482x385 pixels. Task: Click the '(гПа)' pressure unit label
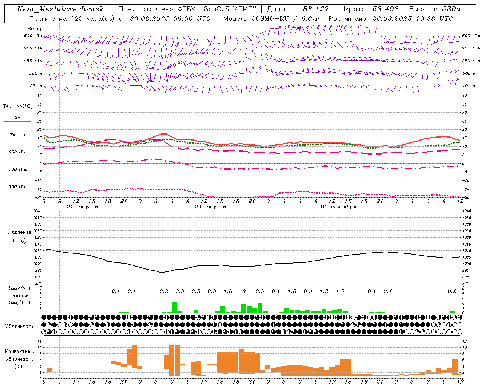tap(20, 241)
